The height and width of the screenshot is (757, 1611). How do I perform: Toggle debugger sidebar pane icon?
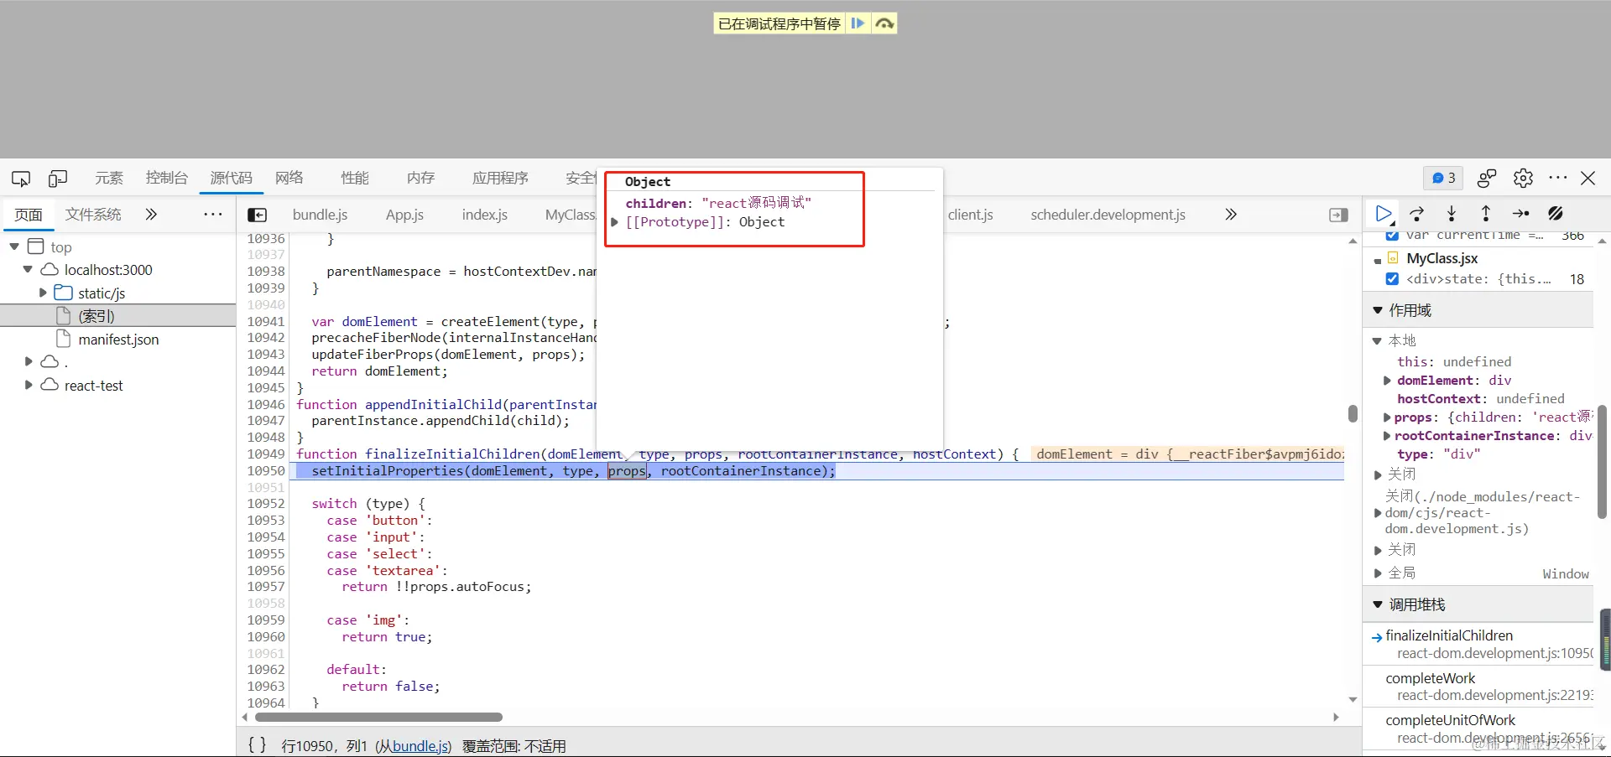click(1339, 215)
